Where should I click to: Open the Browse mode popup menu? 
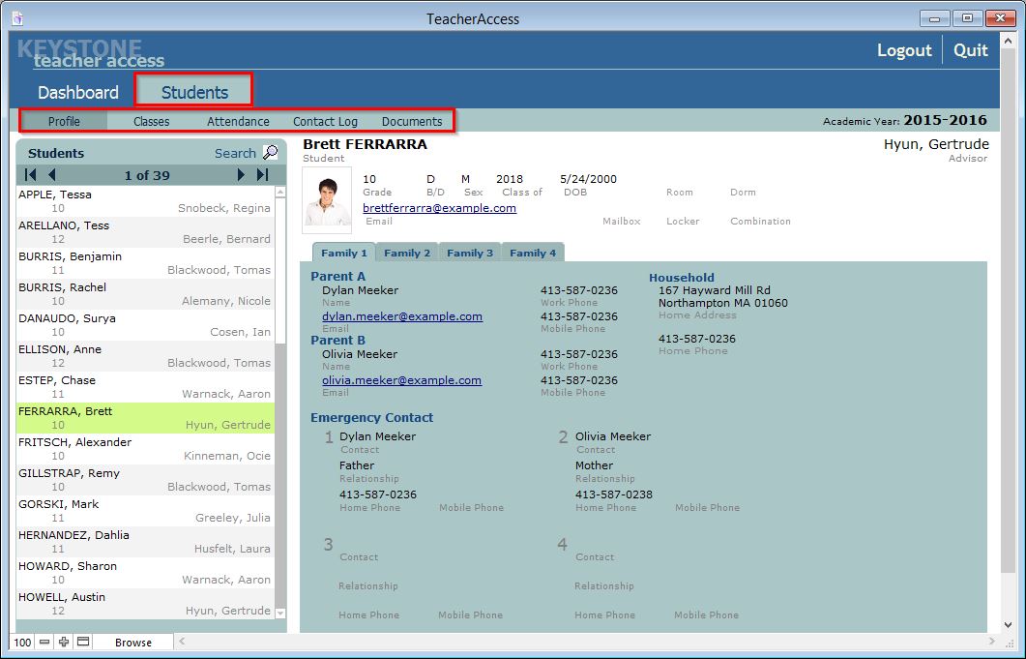(133, 643)
